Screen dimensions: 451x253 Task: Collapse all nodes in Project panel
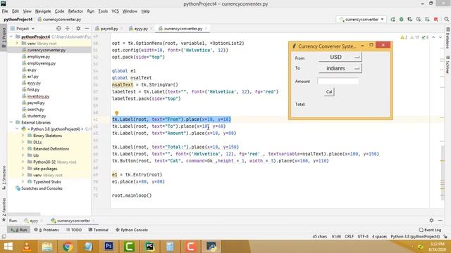pyautogui.click(x=68, y=28)
